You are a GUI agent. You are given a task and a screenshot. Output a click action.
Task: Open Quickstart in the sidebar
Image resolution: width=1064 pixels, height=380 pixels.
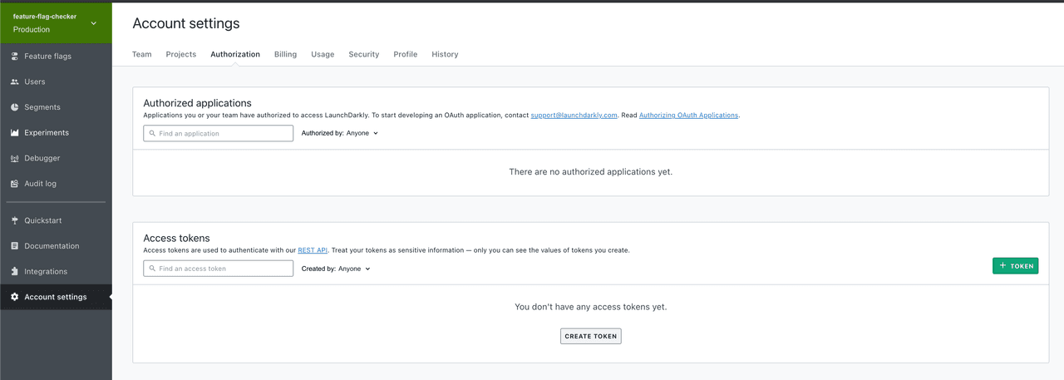[56, 220]
